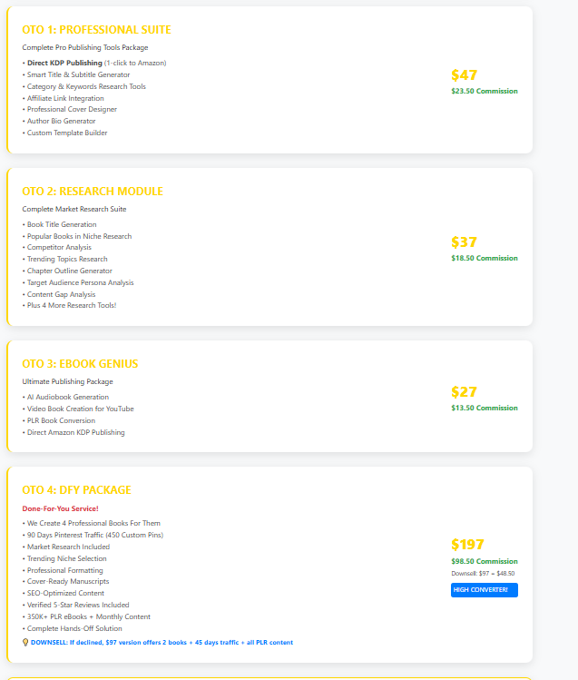Select the $27 price on Ebook Genius
The height and width of the screenshot is (680, 578).
point(464,392)
